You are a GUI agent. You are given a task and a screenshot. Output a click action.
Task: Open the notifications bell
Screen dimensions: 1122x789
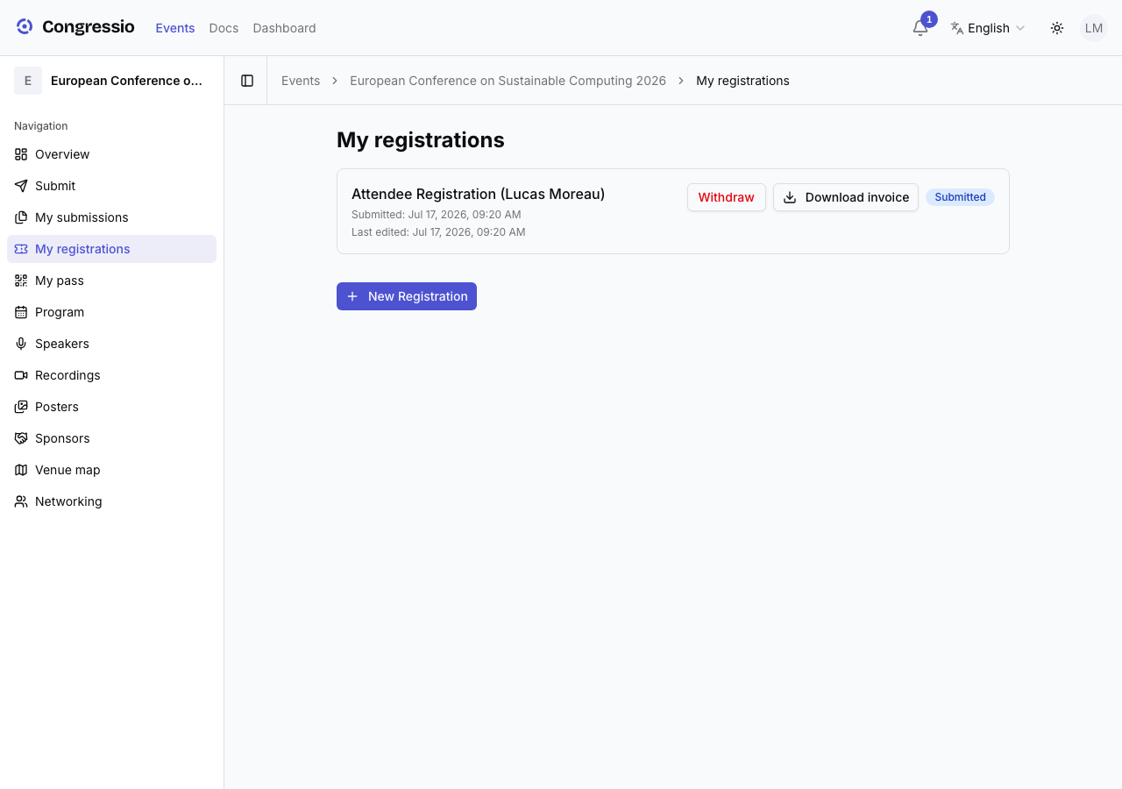click(920, 28)
